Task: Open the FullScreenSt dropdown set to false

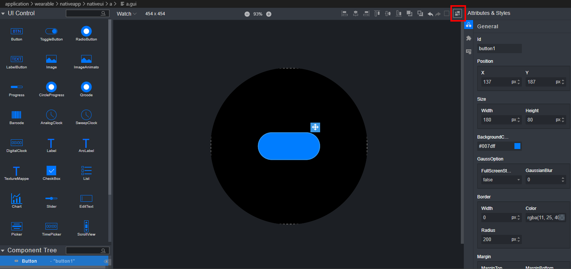Action: point(501,180)
